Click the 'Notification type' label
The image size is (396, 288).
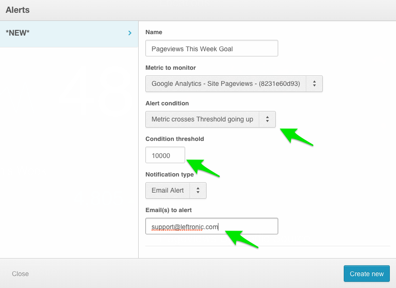click(170, 175)
